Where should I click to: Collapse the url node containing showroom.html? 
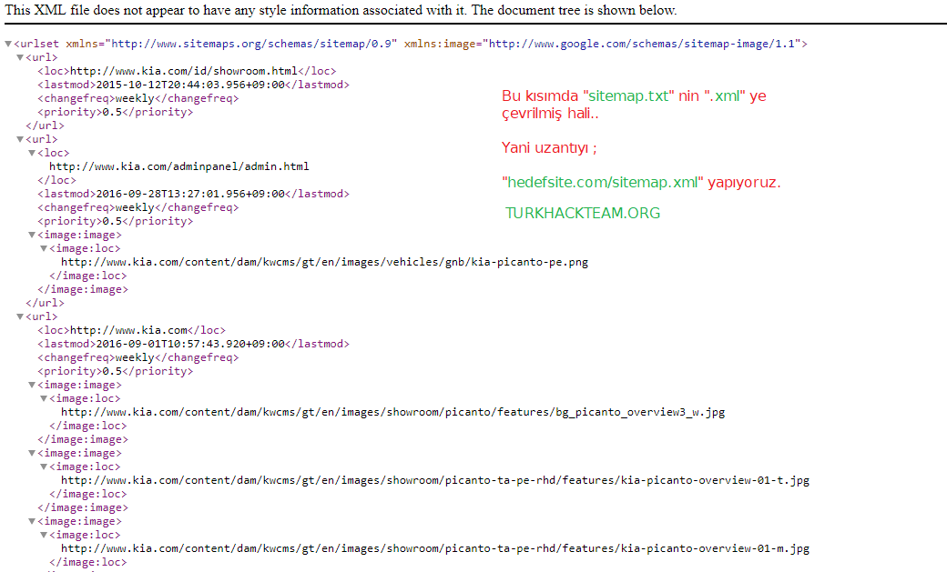[20, 57]
